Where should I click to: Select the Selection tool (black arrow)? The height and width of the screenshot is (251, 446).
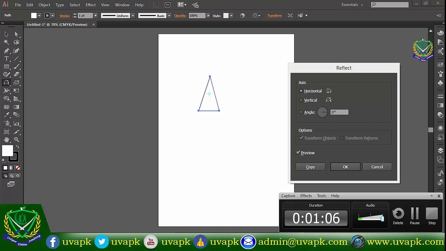(x=7, y=34)
